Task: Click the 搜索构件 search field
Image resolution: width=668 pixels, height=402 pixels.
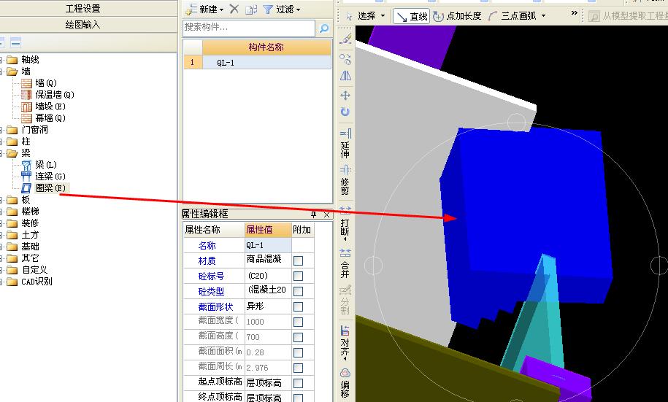Action: 249,28
